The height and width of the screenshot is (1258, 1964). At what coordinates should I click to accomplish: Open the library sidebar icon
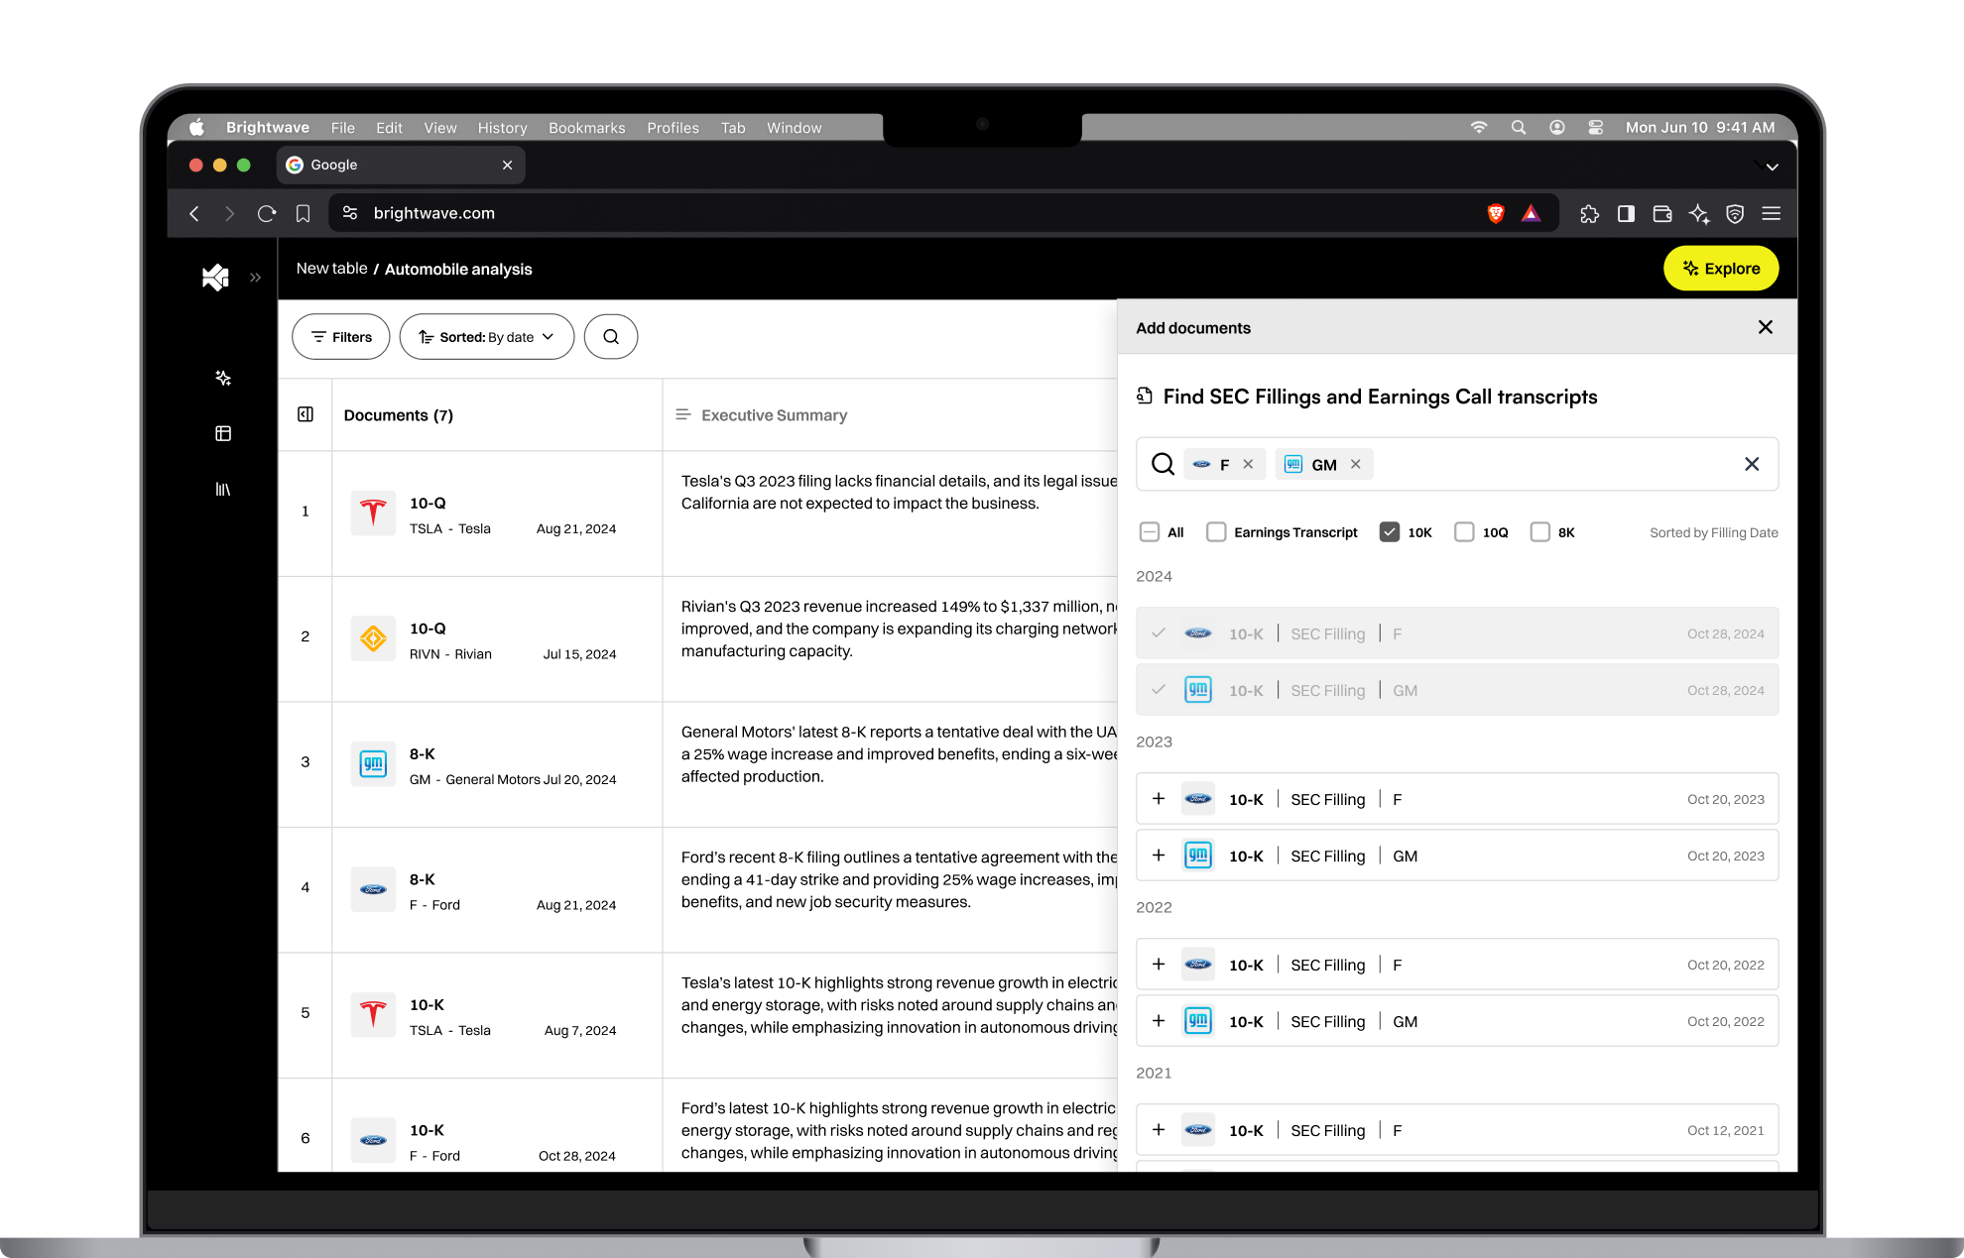(x=223, y=489)
